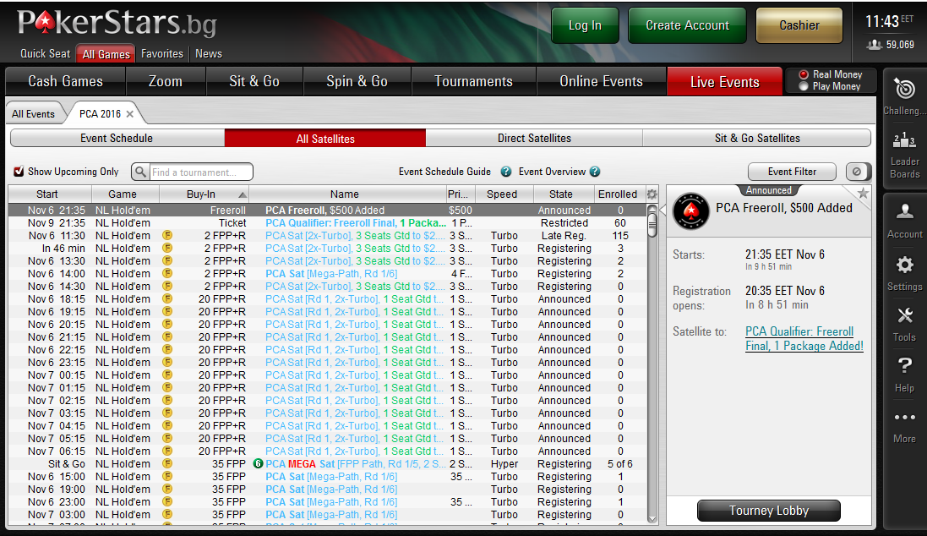This screenshot has height=536, width=927.
Task: Sort by the Start column header
Action: [50, 194]
